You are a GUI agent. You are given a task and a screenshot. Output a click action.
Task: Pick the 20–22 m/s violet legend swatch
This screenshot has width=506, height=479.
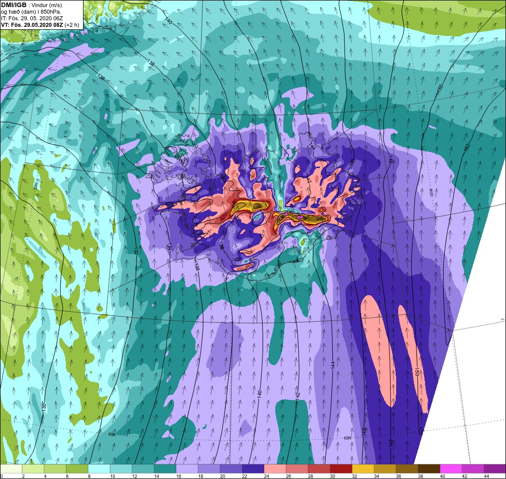point(231,469)
